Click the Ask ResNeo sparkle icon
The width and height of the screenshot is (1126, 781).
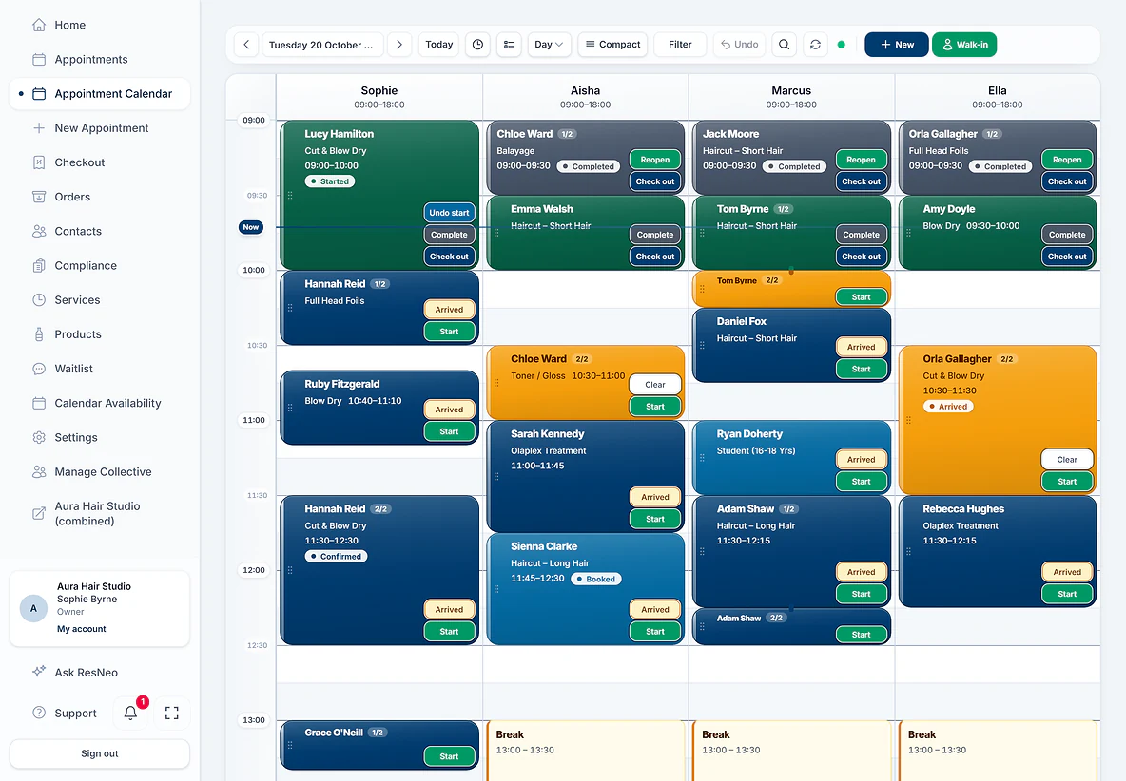(x=39, y=672)
